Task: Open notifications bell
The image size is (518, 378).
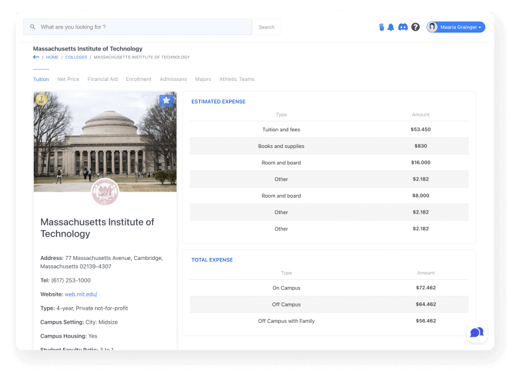Action: click(391, 27)
